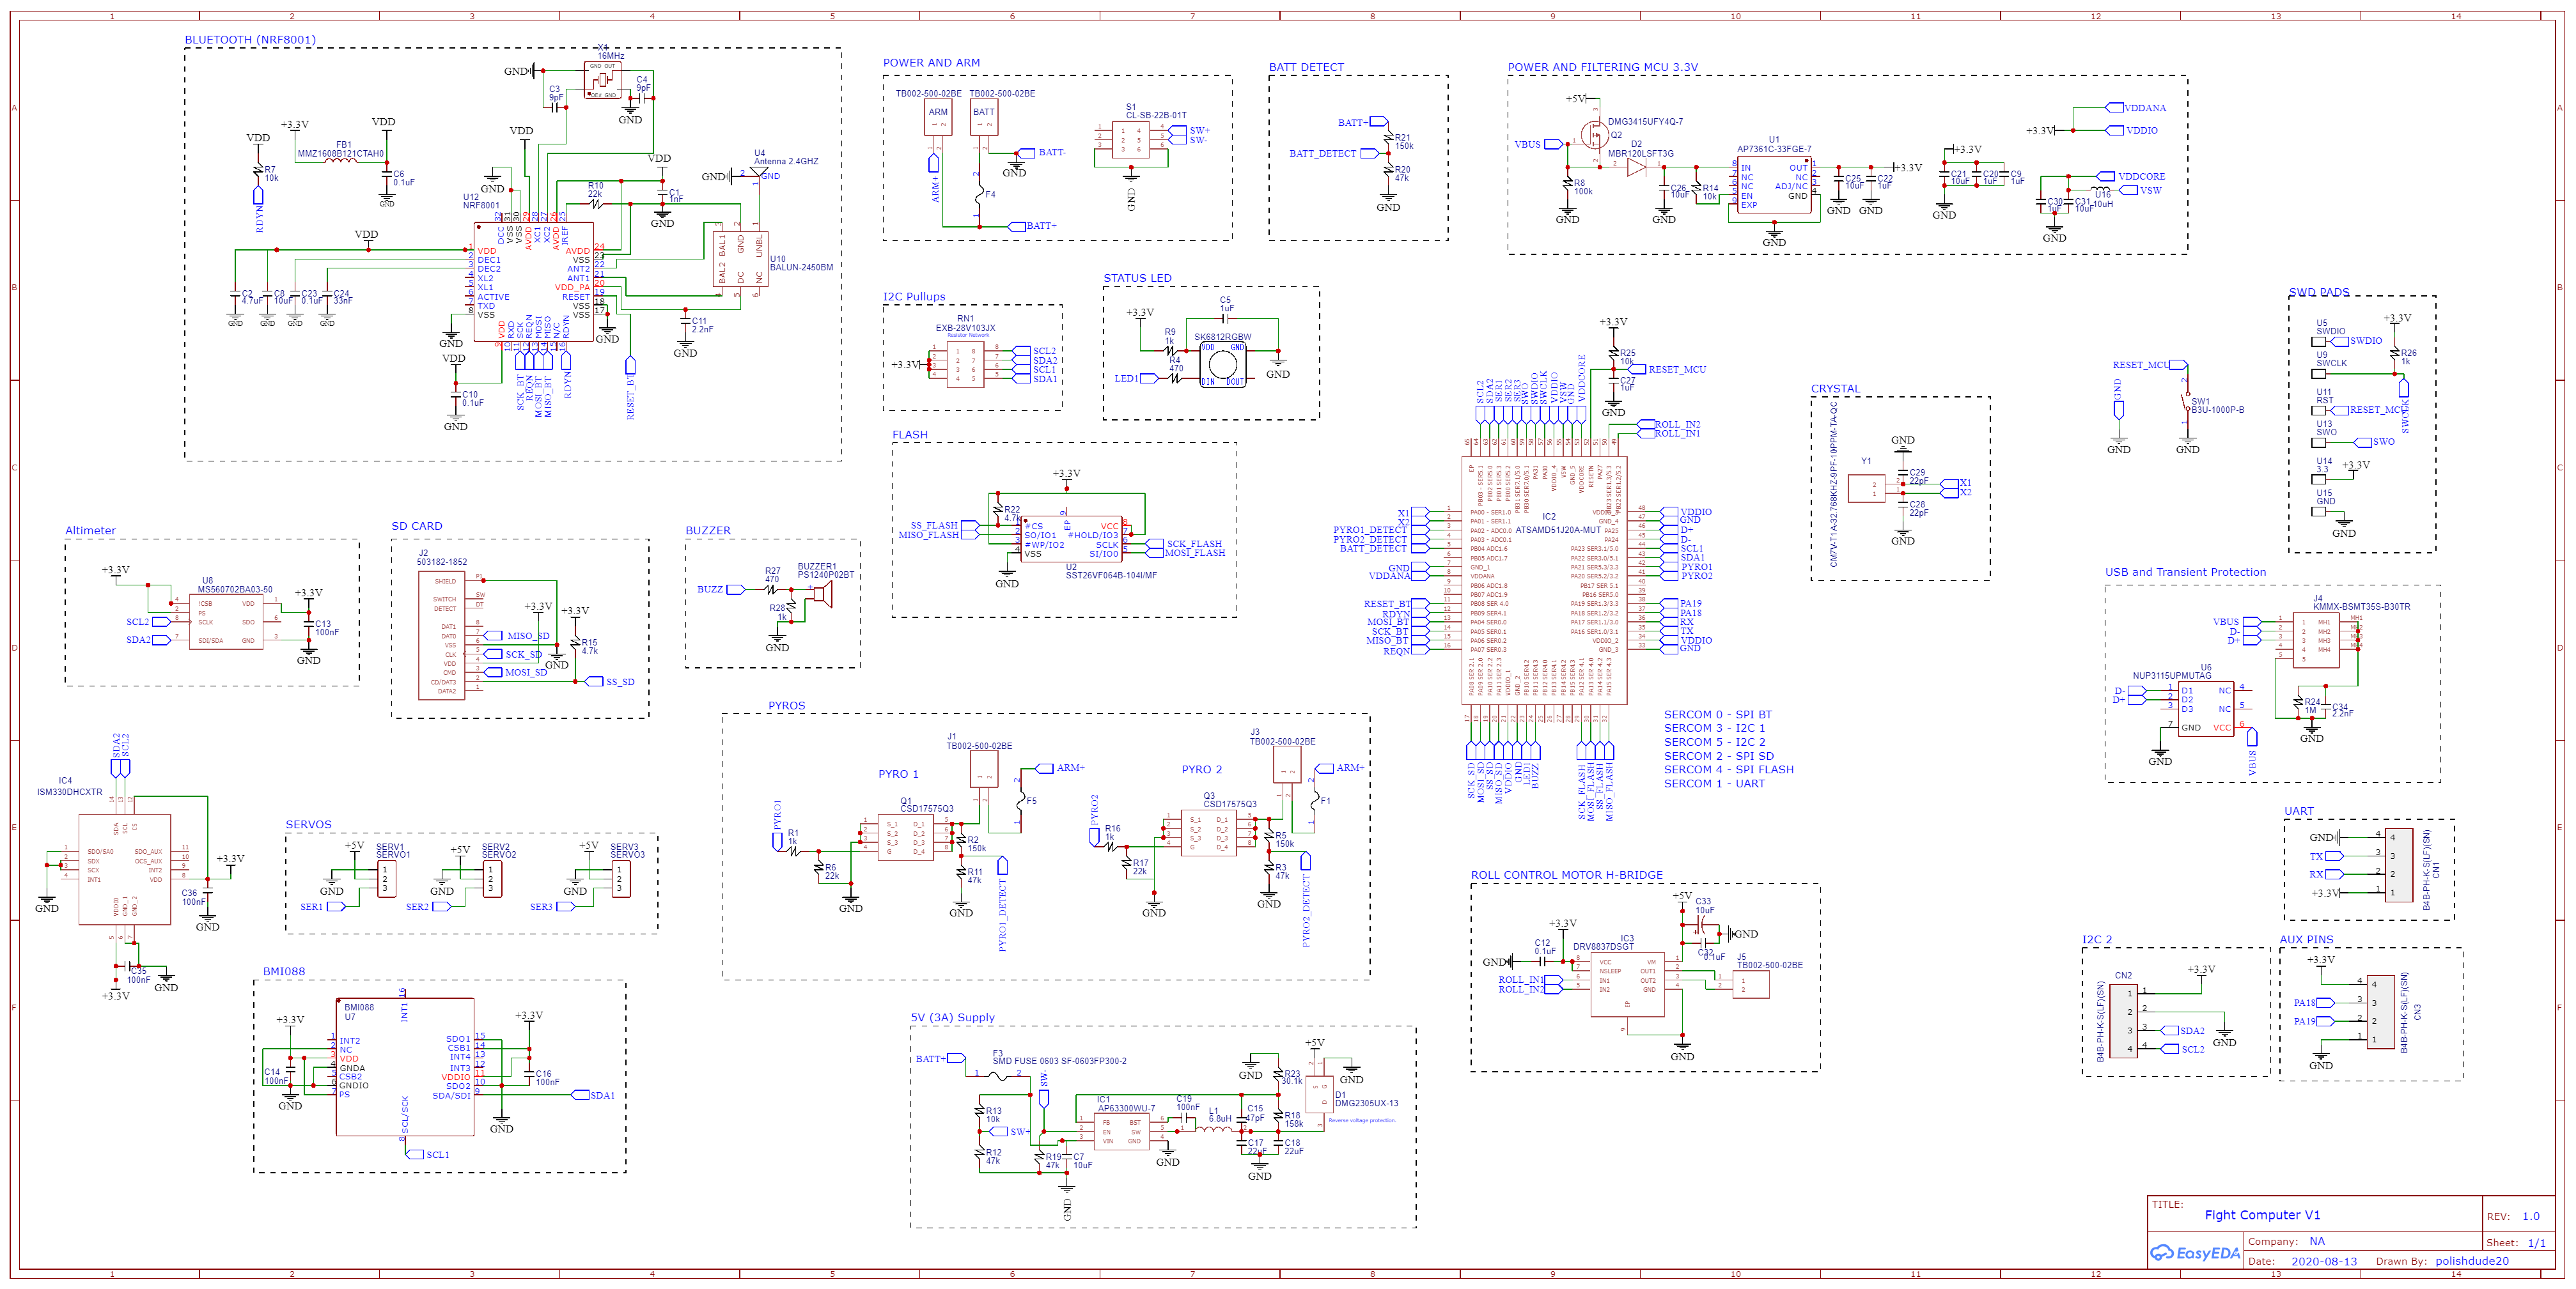The image size is (2576, 1289).
Task: Select the SK6812RGBW status LED component
Action: click(1223, 366)
